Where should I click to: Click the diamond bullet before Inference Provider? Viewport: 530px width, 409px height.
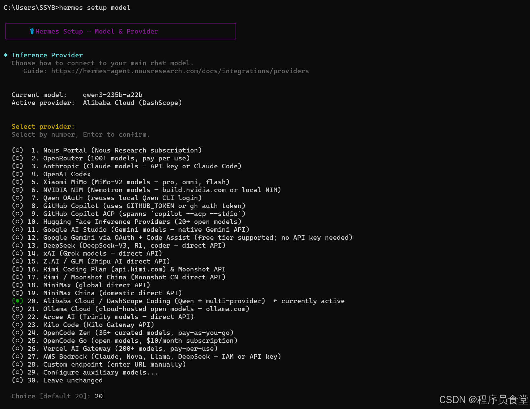point(5,55)
